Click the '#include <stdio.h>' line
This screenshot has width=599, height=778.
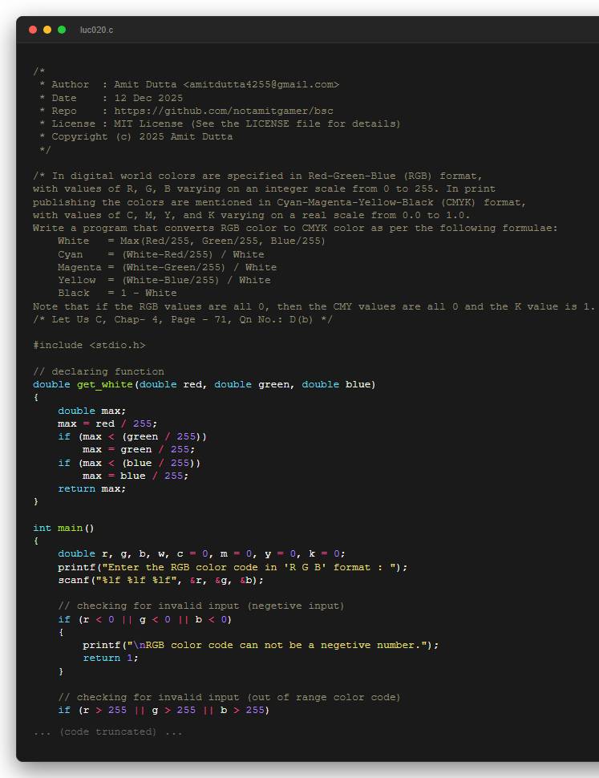tap(89, 345)
